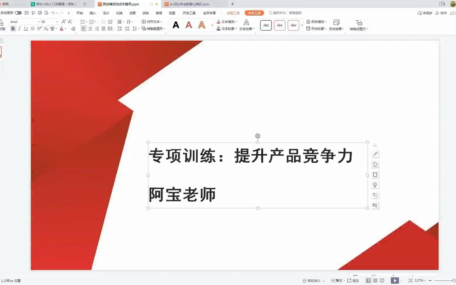Click the Print icon
Screen dimensions: 456x285
(40, 13)
